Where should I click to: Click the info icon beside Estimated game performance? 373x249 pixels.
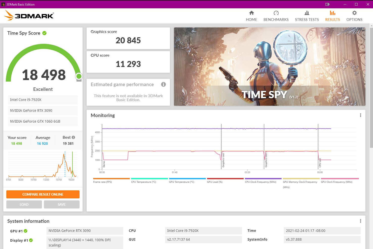[163, 84]
